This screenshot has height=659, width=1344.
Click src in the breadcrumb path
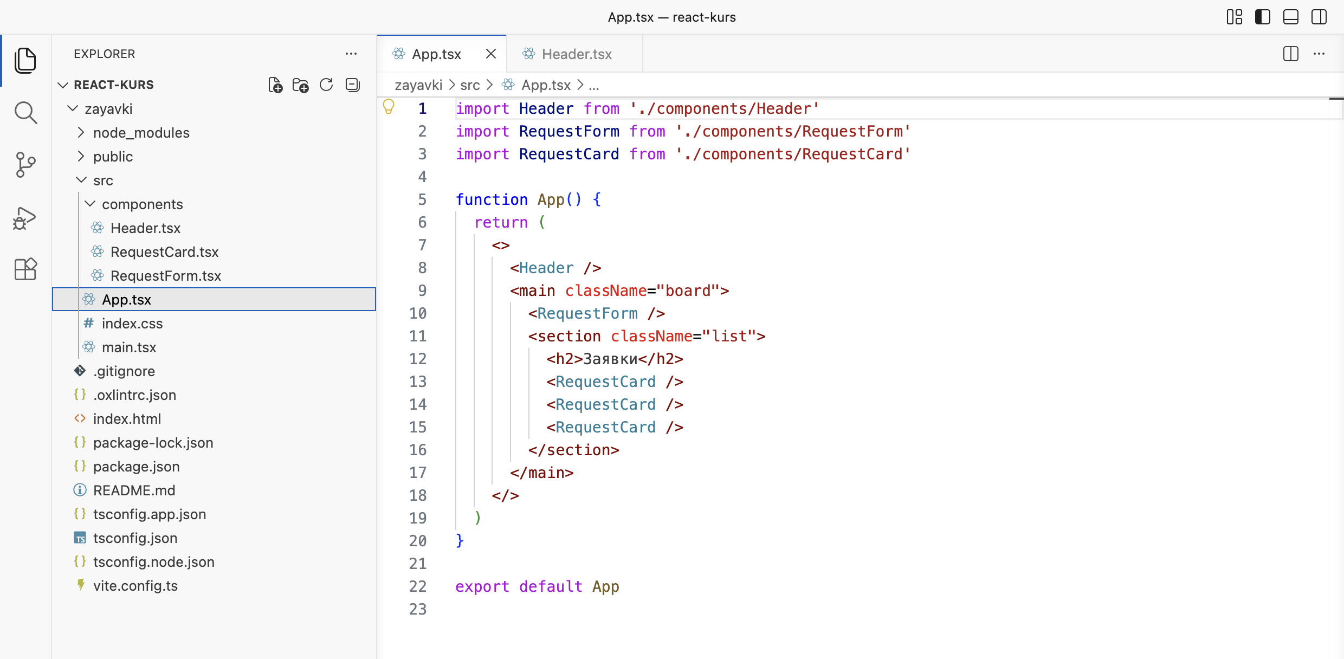(470, 85)
